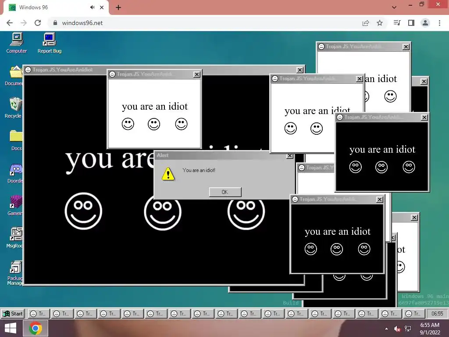The width and height of the screenshot is (449, 337).
Task: Click the smiley icon in large Trojan window title
Action: [x=28, y=70]
